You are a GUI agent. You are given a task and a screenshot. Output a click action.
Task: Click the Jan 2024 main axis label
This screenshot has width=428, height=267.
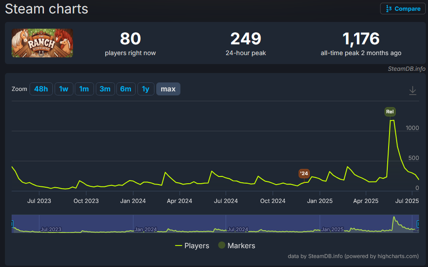pyautogui.click(x=133, y=201)
